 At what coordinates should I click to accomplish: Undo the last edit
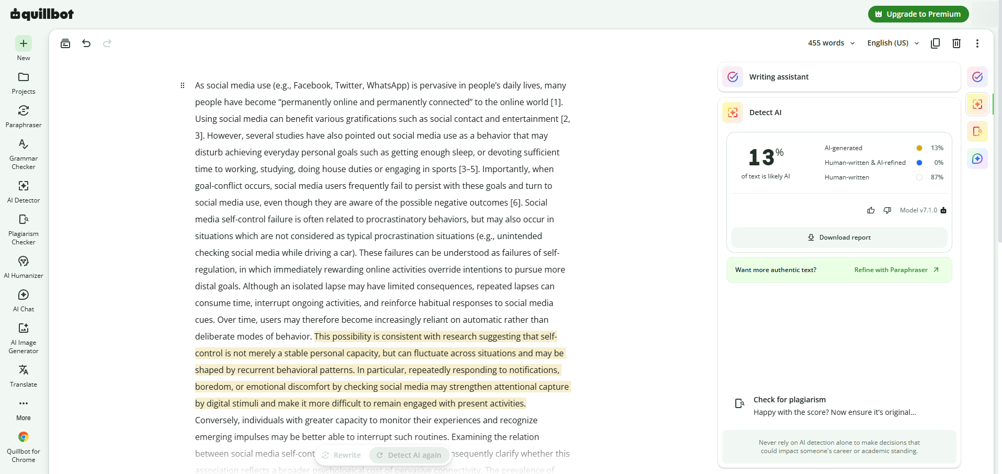pyautogui.click(x=86, y=43)
